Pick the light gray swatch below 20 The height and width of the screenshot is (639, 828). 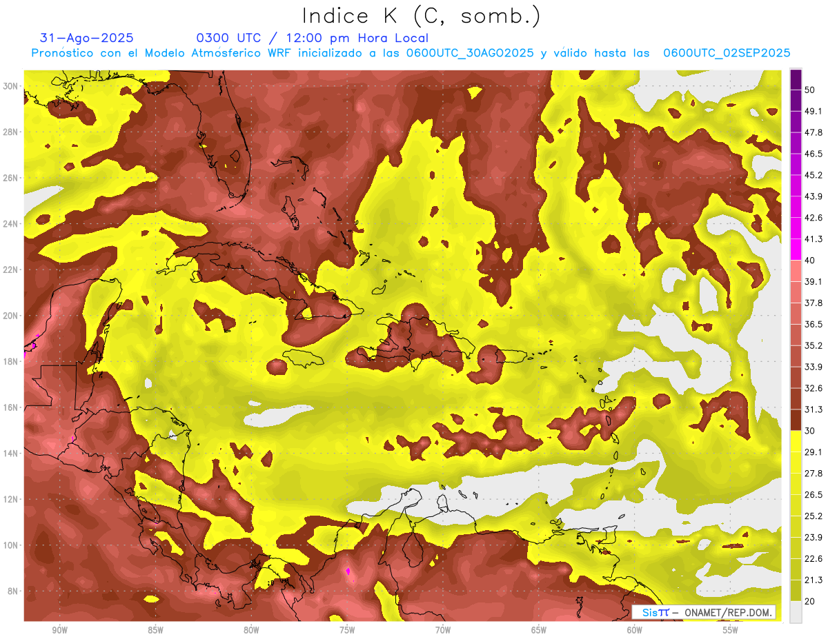click(796, 611)
